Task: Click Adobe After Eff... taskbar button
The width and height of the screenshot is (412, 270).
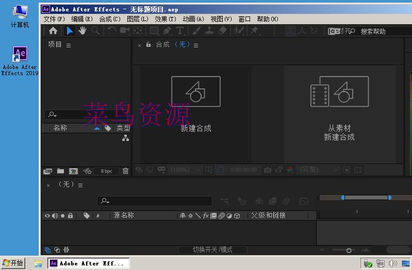Action: [x=89, y=263]
